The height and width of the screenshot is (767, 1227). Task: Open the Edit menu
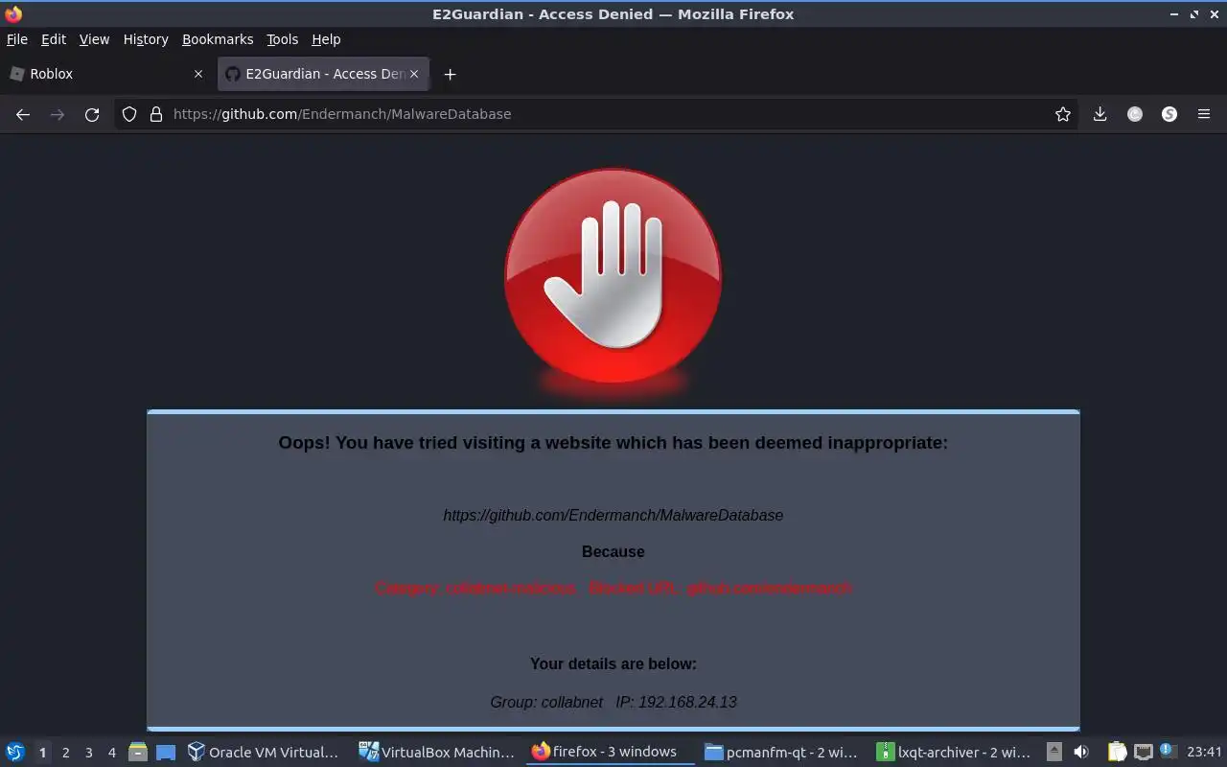click(54, 39)
